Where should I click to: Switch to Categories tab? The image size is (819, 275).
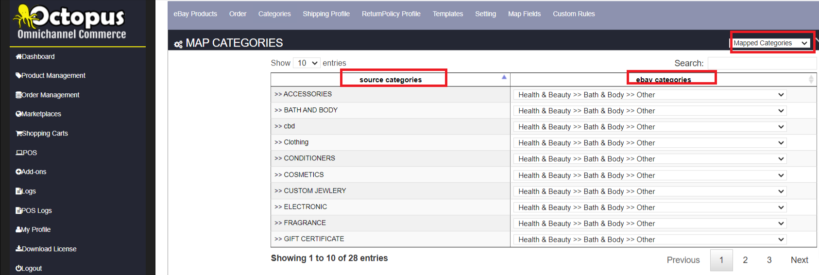pos(274,14)
